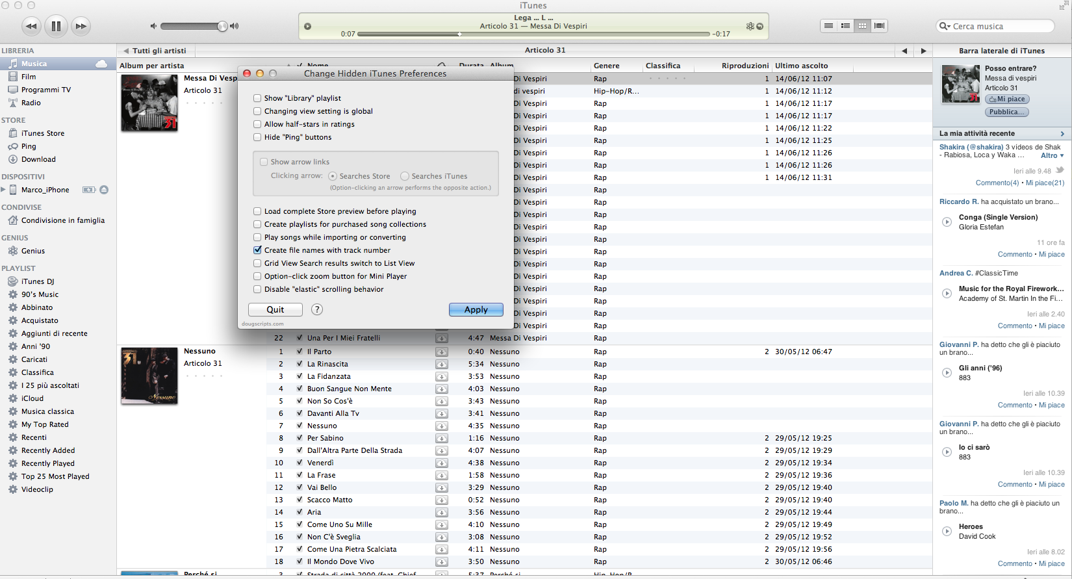Enable Load complete Store preview before playing
Screen dimensions: 1072x579
pyautogui.click(x=257, y=211)
